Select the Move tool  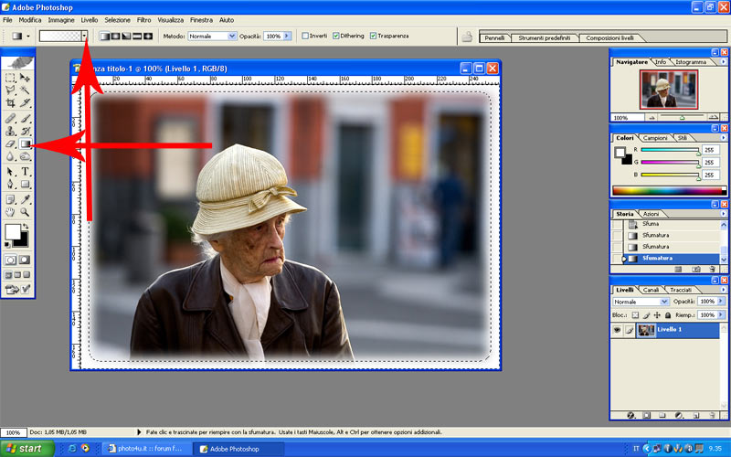tap(26, 78)
